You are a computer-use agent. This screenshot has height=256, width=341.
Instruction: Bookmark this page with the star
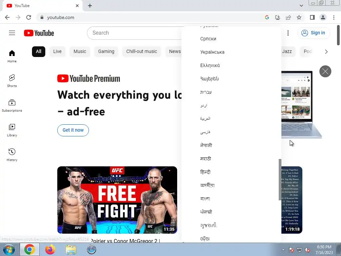point(299,17)
